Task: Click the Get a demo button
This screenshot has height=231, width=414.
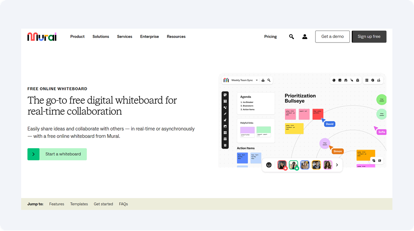Action: click(332, 37)
